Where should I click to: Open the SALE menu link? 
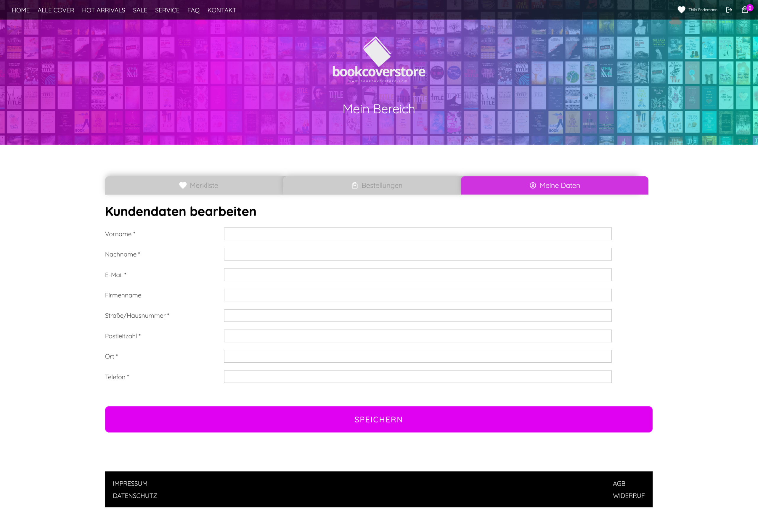(x=140, y=10)
